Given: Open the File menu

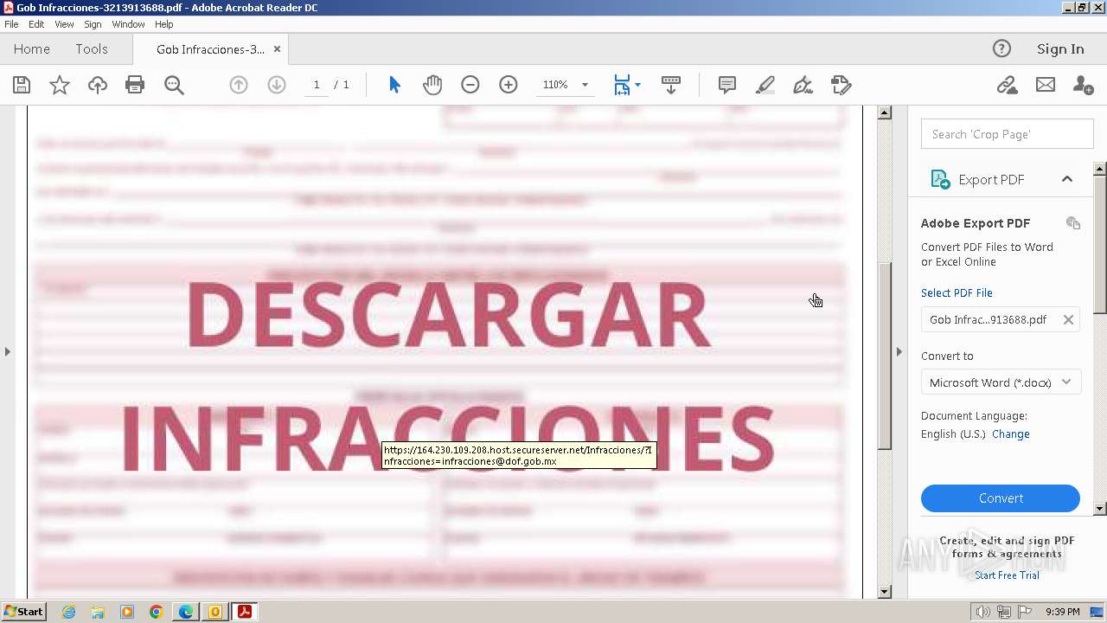Looking at the screenshot, I should [x=11, y=24].
